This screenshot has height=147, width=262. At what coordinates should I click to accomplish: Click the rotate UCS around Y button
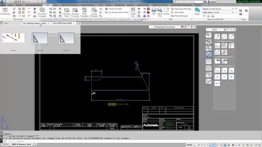224,77
